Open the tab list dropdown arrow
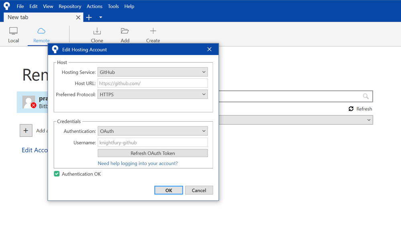 [x=100, y=17]
